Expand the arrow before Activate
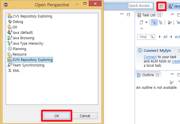 coord(171,37)
